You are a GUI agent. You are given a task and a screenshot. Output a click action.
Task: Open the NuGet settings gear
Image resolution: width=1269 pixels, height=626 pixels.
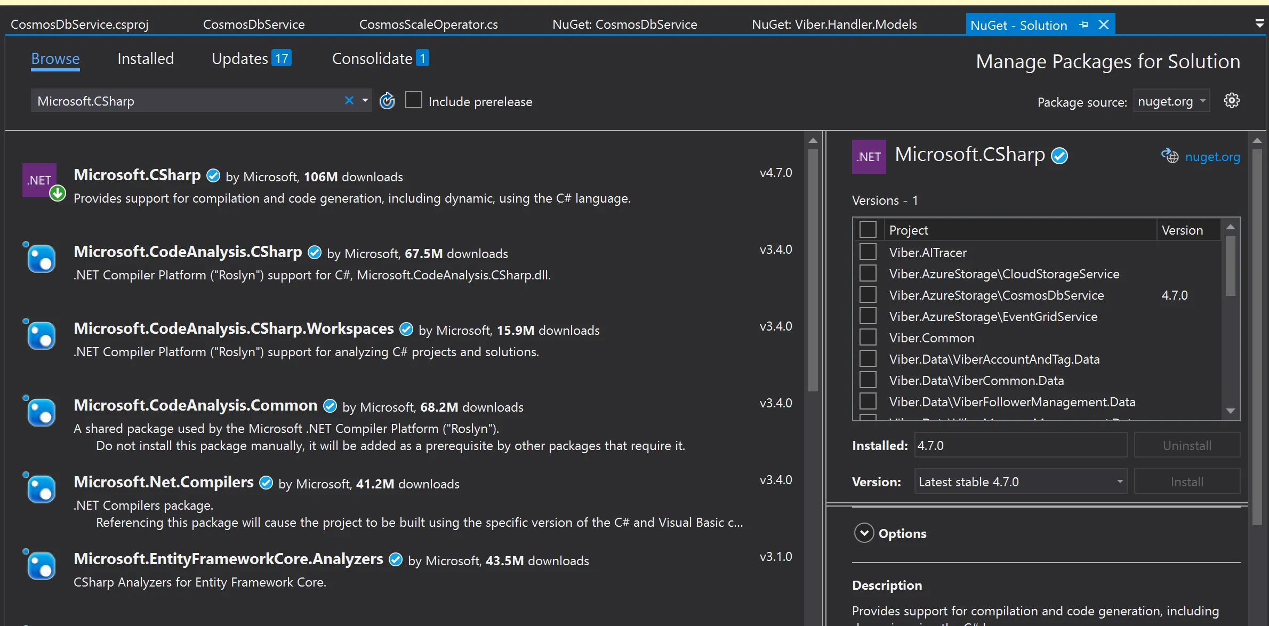pyautogui.click(x=1232, y=101)
